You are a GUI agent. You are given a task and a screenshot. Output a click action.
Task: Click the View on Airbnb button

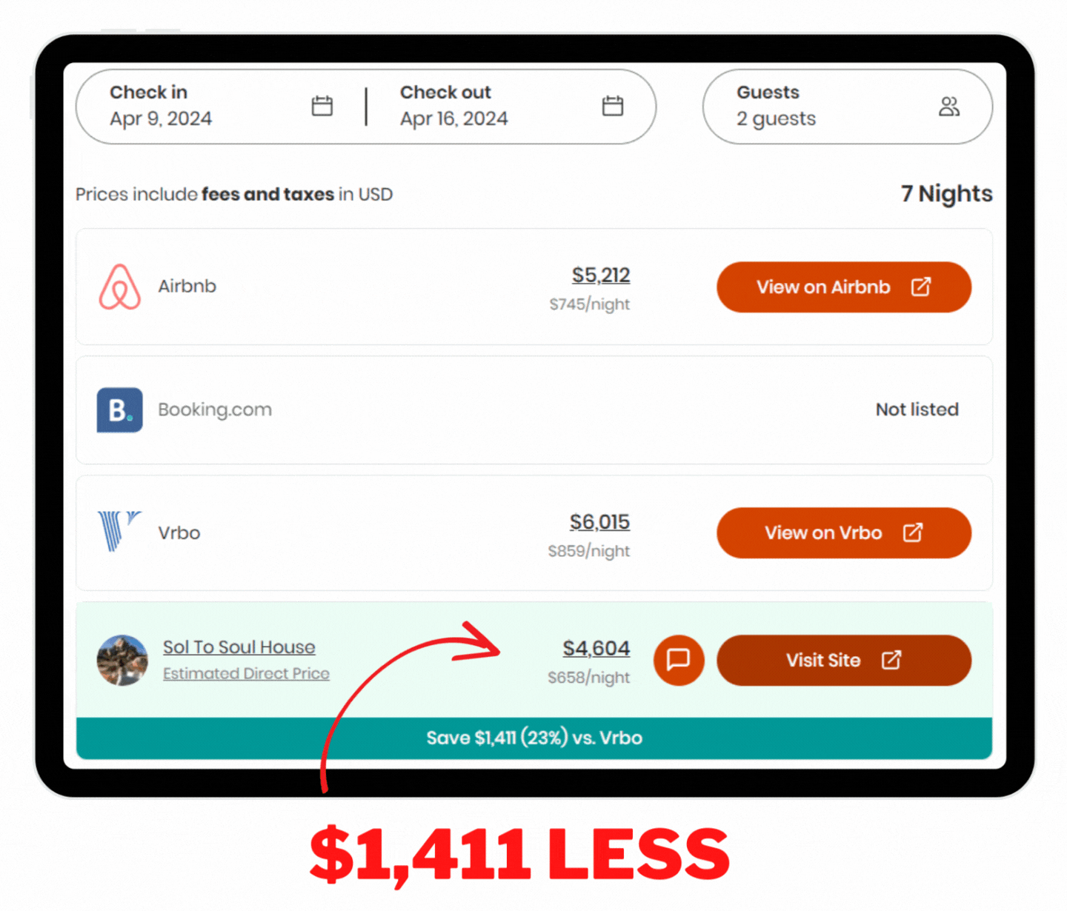coord(844,287)
